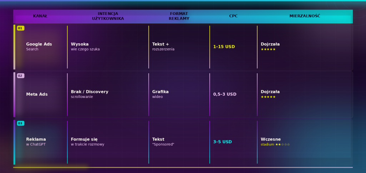This screenshot has height=173, width=366.
Task: Click the 1–15 USD CPC value
Action: 224,47
